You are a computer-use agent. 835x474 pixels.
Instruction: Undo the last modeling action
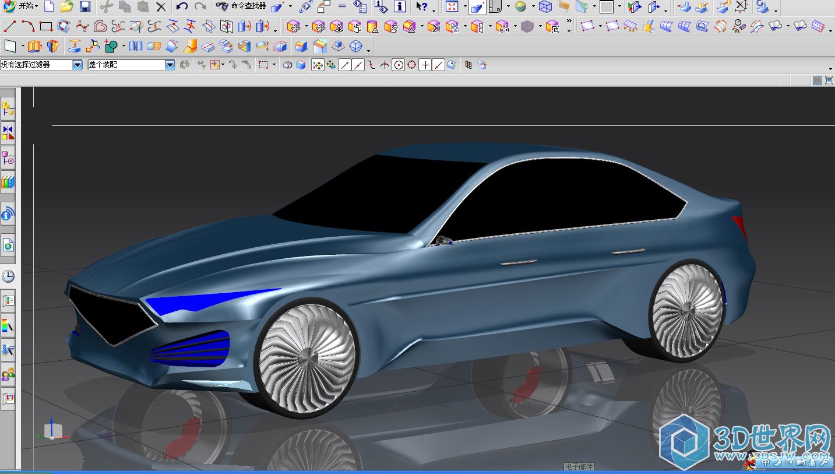click(x=182, y=7)
